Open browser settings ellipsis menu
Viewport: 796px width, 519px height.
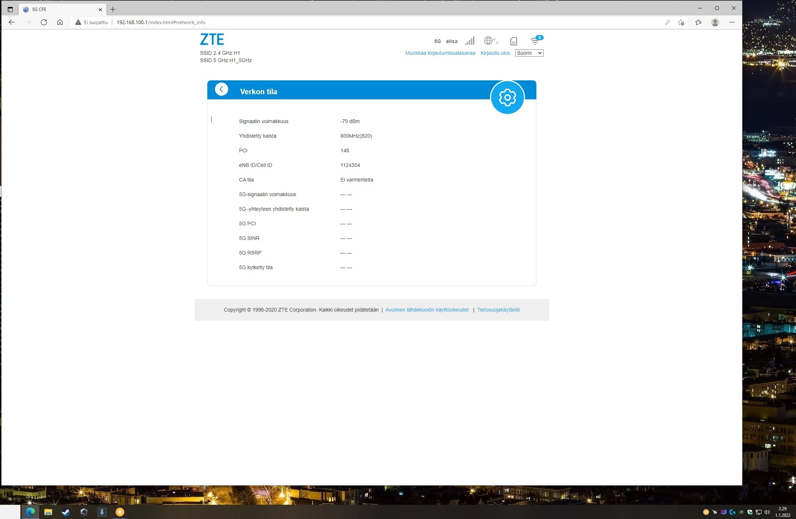732,22
